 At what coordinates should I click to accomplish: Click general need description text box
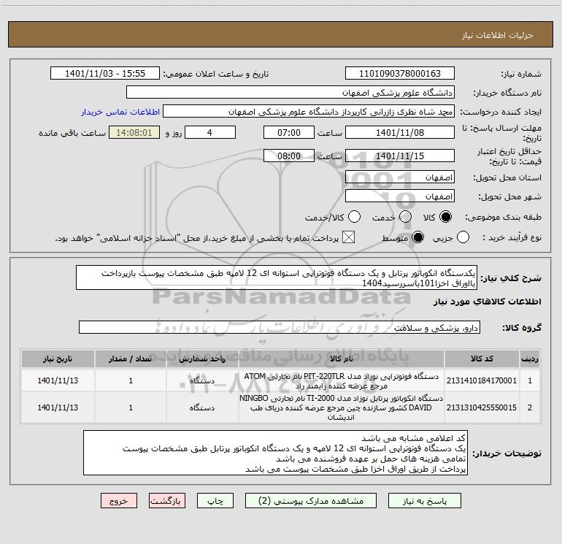[x=277, y=278]
